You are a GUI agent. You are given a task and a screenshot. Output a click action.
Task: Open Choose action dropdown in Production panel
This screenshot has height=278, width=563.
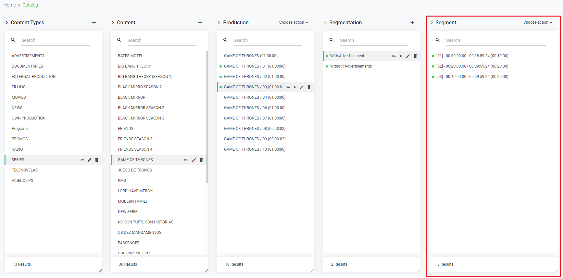tap(294, 22)
